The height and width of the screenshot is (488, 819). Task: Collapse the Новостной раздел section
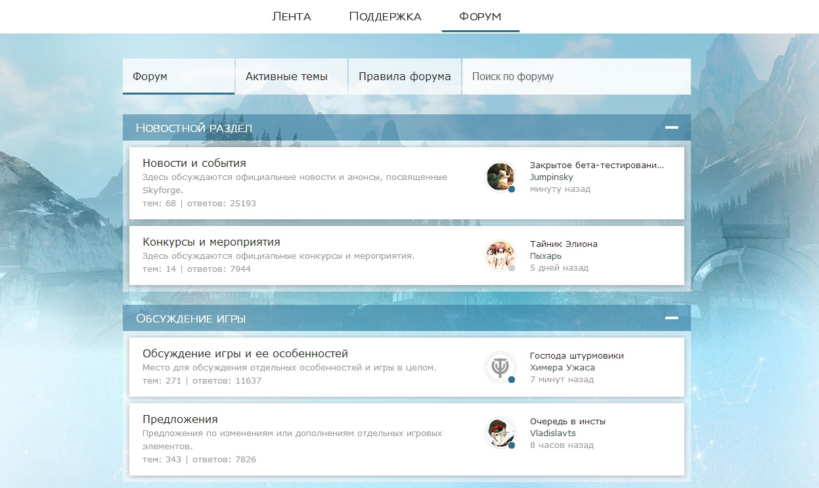(x=671, y=127)
